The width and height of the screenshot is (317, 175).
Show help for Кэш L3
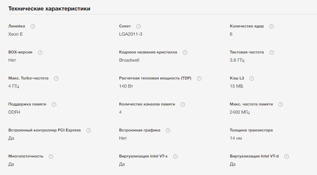252,78
